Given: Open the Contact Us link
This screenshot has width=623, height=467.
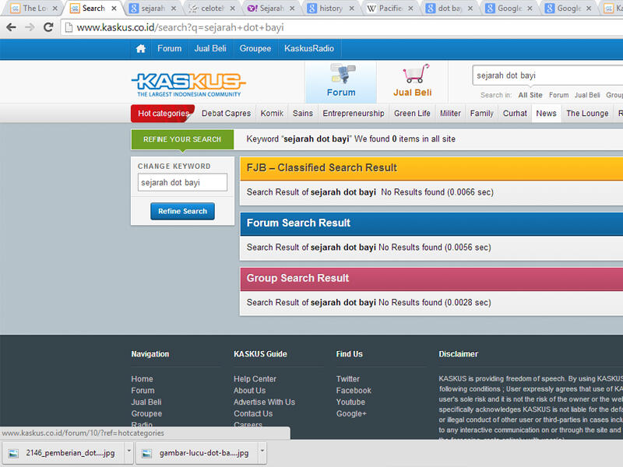Looking at the screenshot, I should [x=253, y=414].
